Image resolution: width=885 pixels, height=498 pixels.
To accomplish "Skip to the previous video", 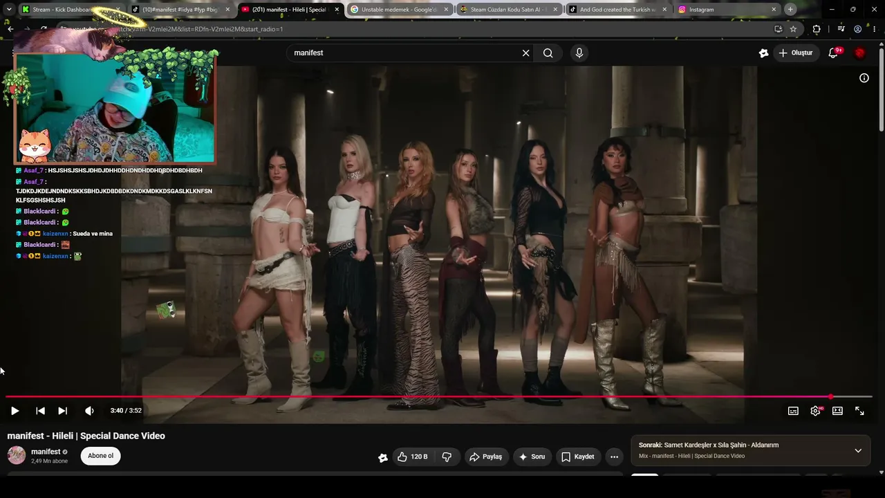I will 40,411.
